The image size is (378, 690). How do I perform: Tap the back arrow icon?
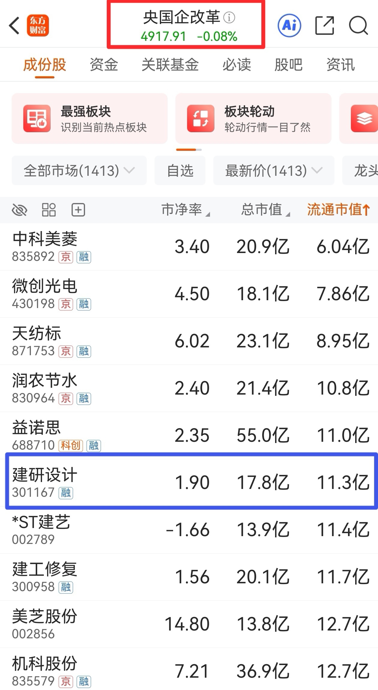click(x=14, y=26)
